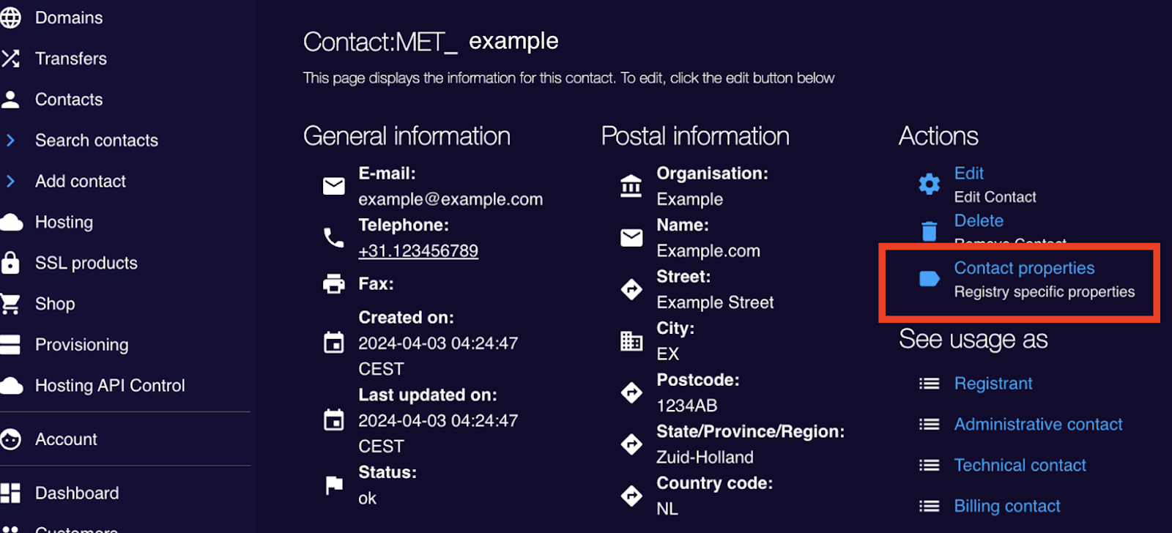Open the Account menu item
The height and width of the screenshot is (533, 1172).
(66, 439)
